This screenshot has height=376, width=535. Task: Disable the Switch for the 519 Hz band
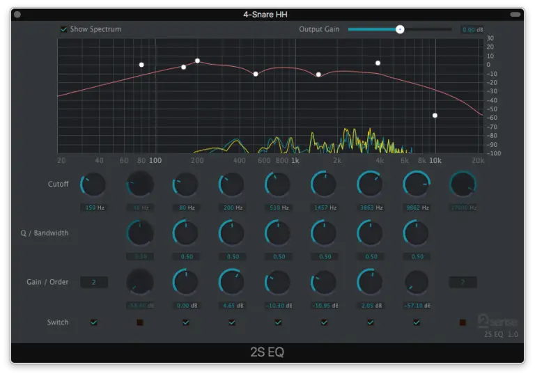(278, 322)
